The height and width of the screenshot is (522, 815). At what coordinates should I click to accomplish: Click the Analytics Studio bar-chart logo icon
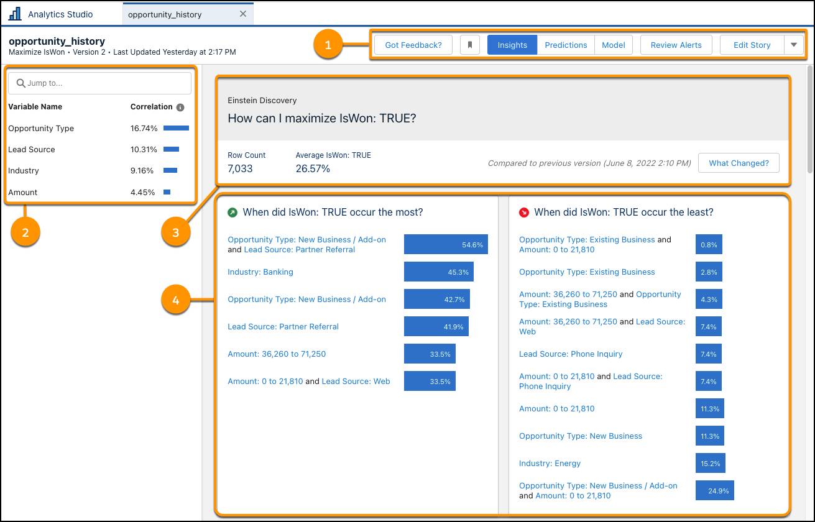[14, 13]
